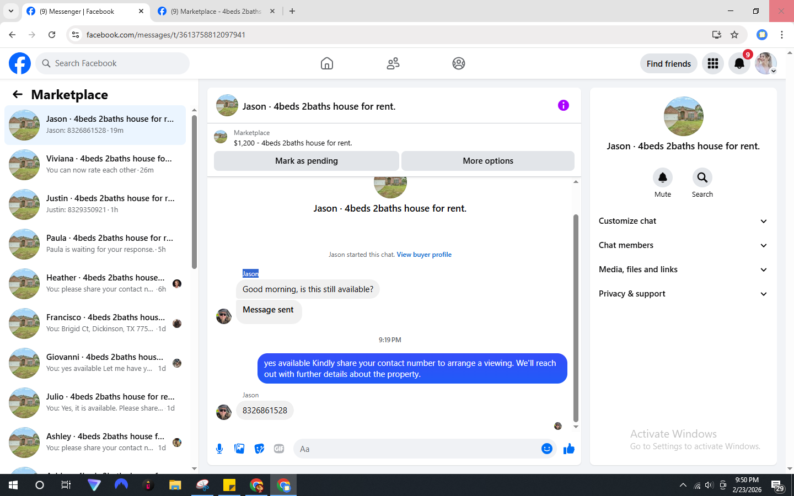Click the conversation list scrollbar
The width and height of the screenshot is (794, 496).
coord(194,192)
